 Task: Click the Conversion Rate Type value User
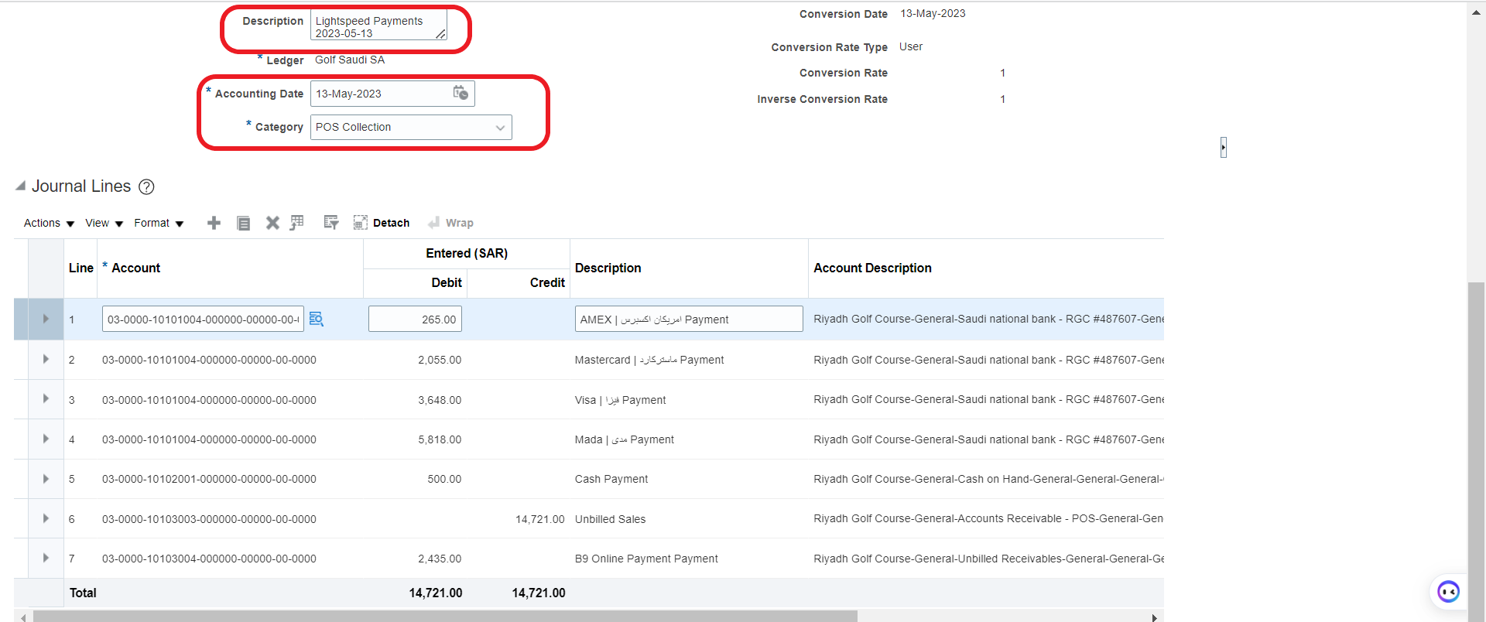click(911, 46)
